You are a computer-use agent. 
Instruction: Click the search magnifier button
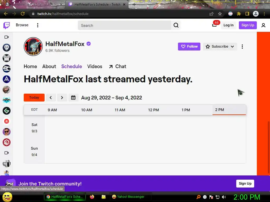point(176,25)
